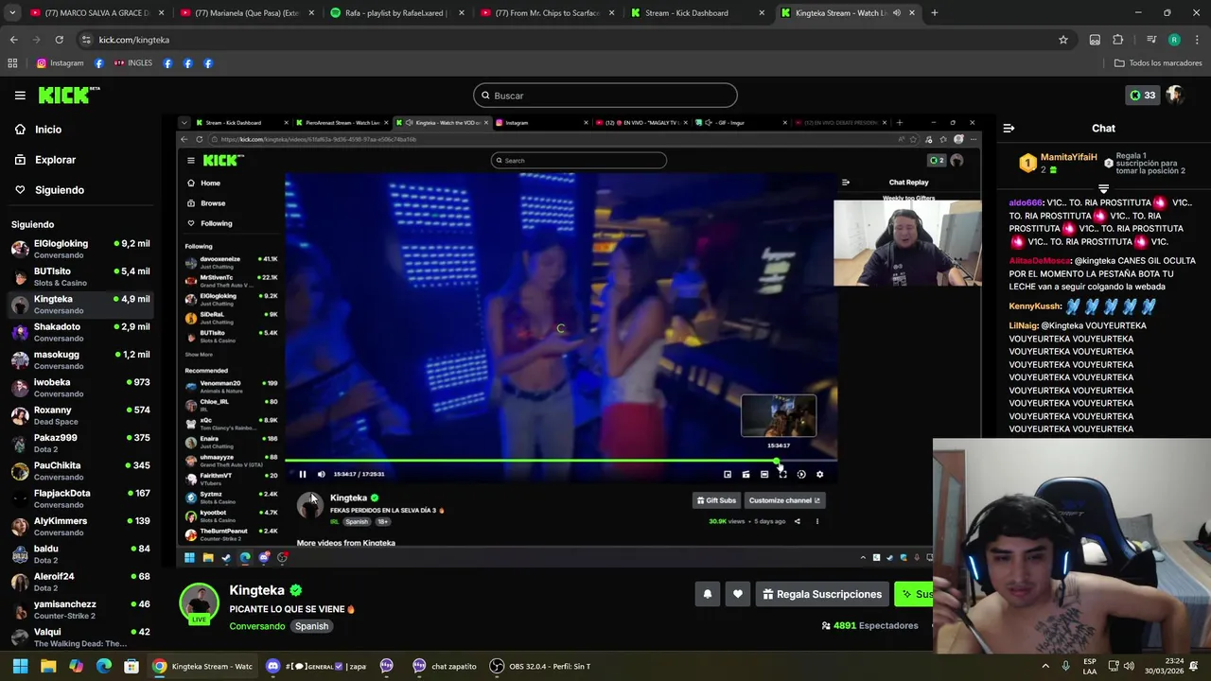Viewport: 1211px width, 681px height.
Task: Reload the kick.com page
Action: coord(59,40)
